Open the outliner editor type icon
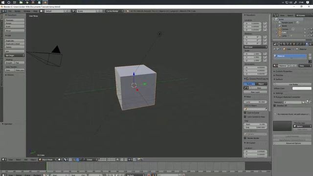The image size is (313, 176). coord(276,15)
